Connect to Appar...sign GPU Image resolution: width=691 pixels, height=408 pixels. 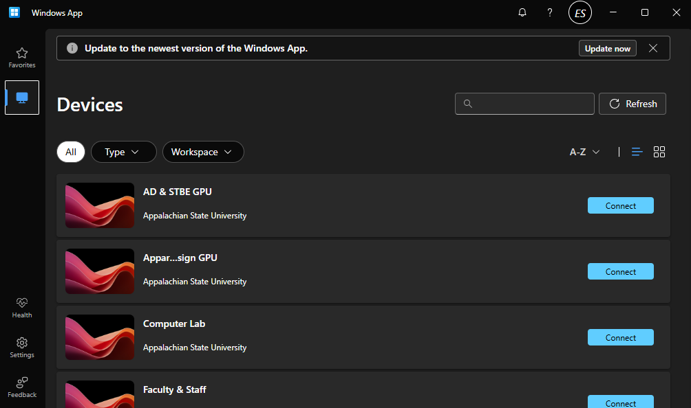tap(621, 271)
